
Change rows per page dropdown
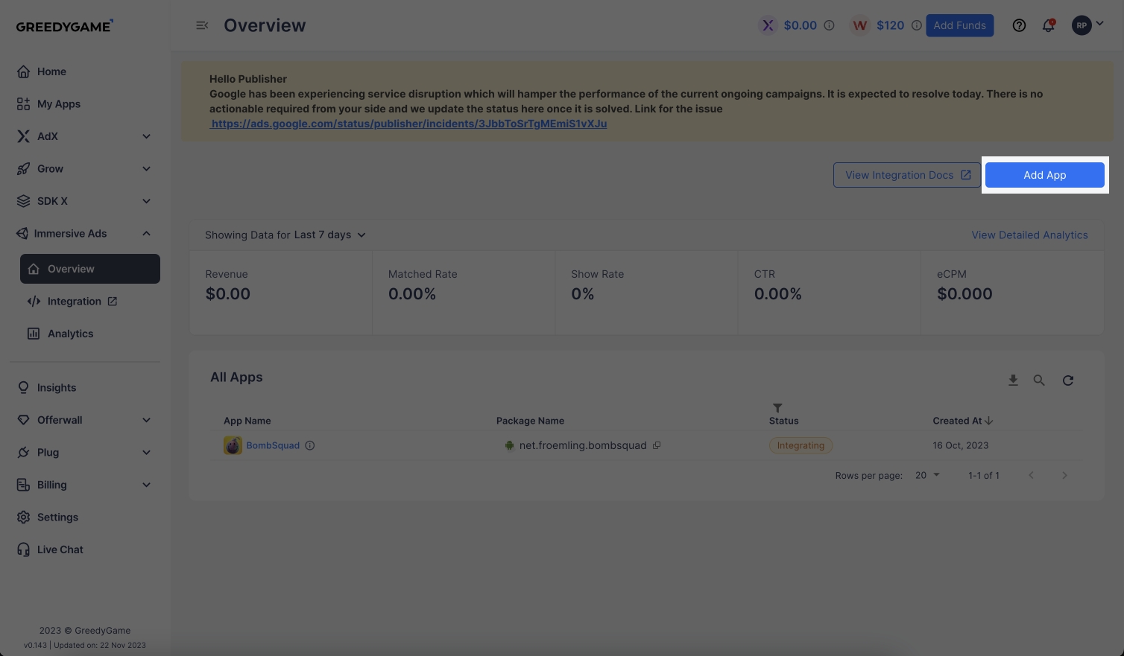pos(927,475)
